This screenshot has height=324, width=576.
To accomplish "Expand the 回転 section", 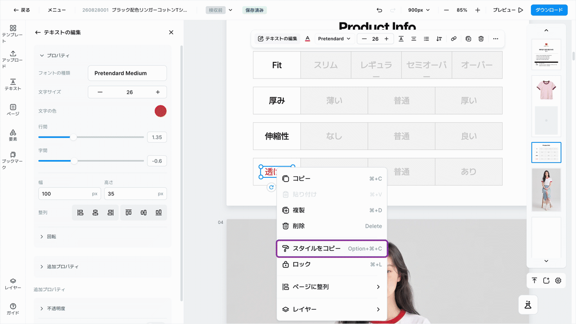I will (x=48, y=236).
